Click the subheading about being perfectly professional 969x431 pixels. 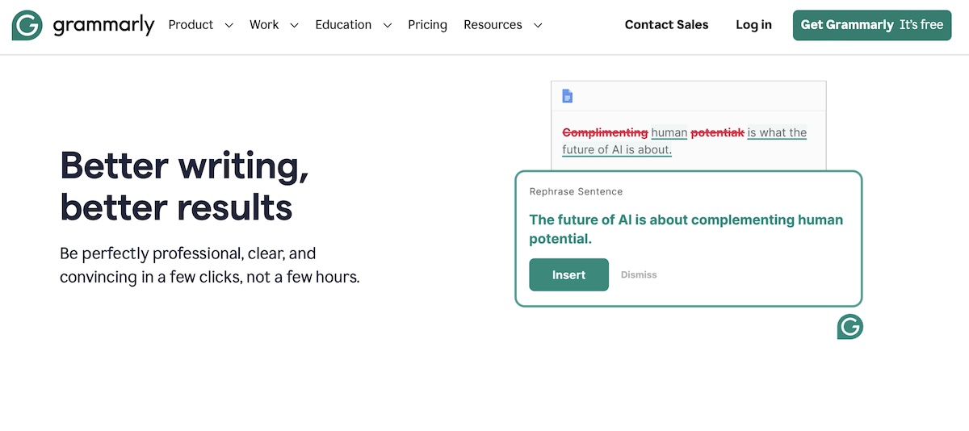[x=209, y=265]
